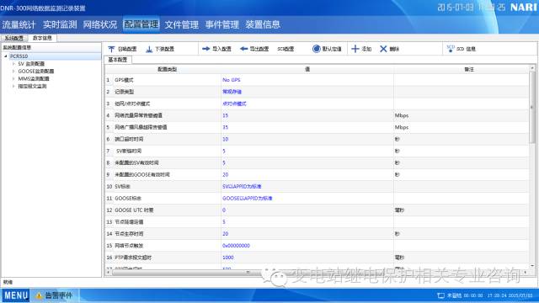Click the NARI logo in title bar
Image resolution: width=539 pixels, height=303 pixels.
pos(523,8)
